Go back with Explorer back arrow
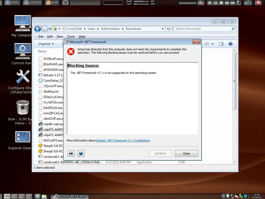The width and height of the screenshot is (265, 199). pyautogui.click(x=38, y=29)
